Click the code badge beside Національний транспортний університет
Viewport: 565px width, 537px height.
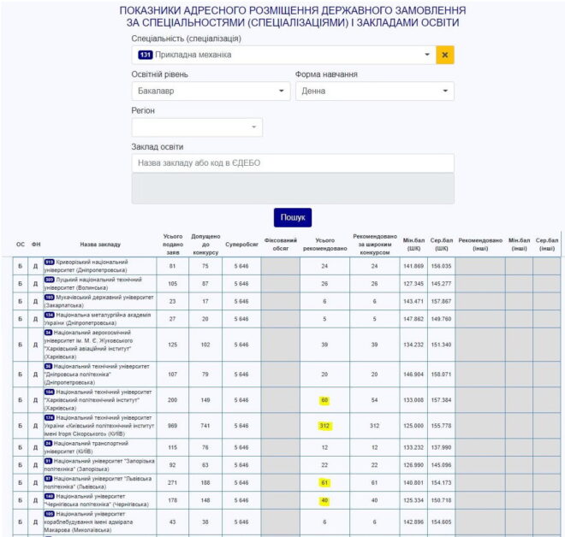[x=48, y=444]
